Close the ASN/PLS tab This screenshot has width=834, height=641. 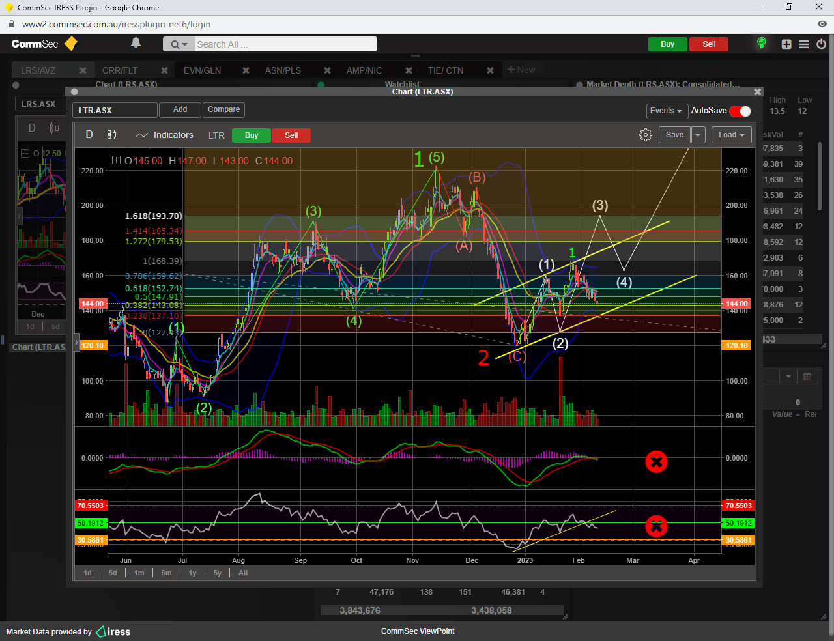tap(327, 70)
